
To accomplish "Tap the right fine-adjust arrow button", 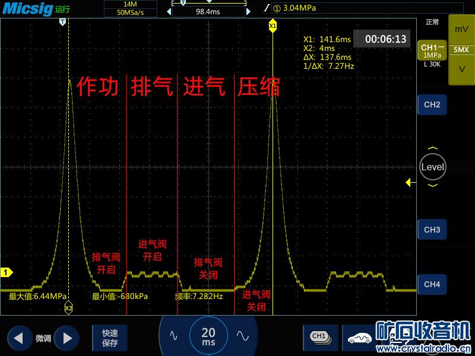I will tap(66, 338).
